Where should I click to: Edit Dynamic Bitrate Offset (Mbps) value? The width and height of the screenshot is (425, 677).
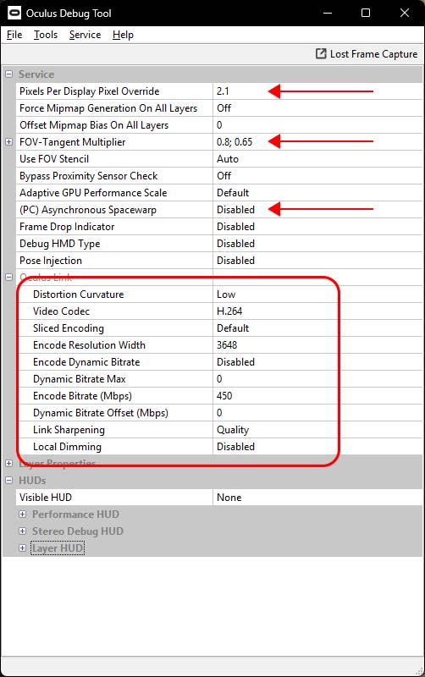[317, 413]
